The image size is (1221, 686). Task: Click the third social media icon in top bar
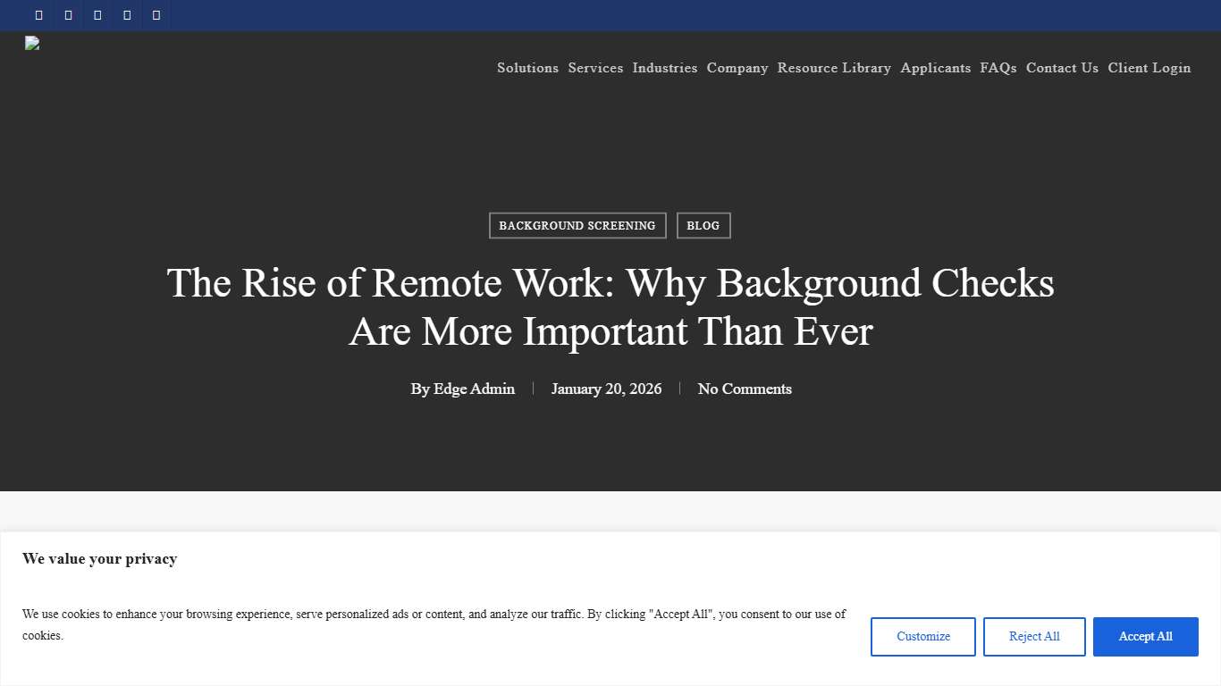[97, 15]
